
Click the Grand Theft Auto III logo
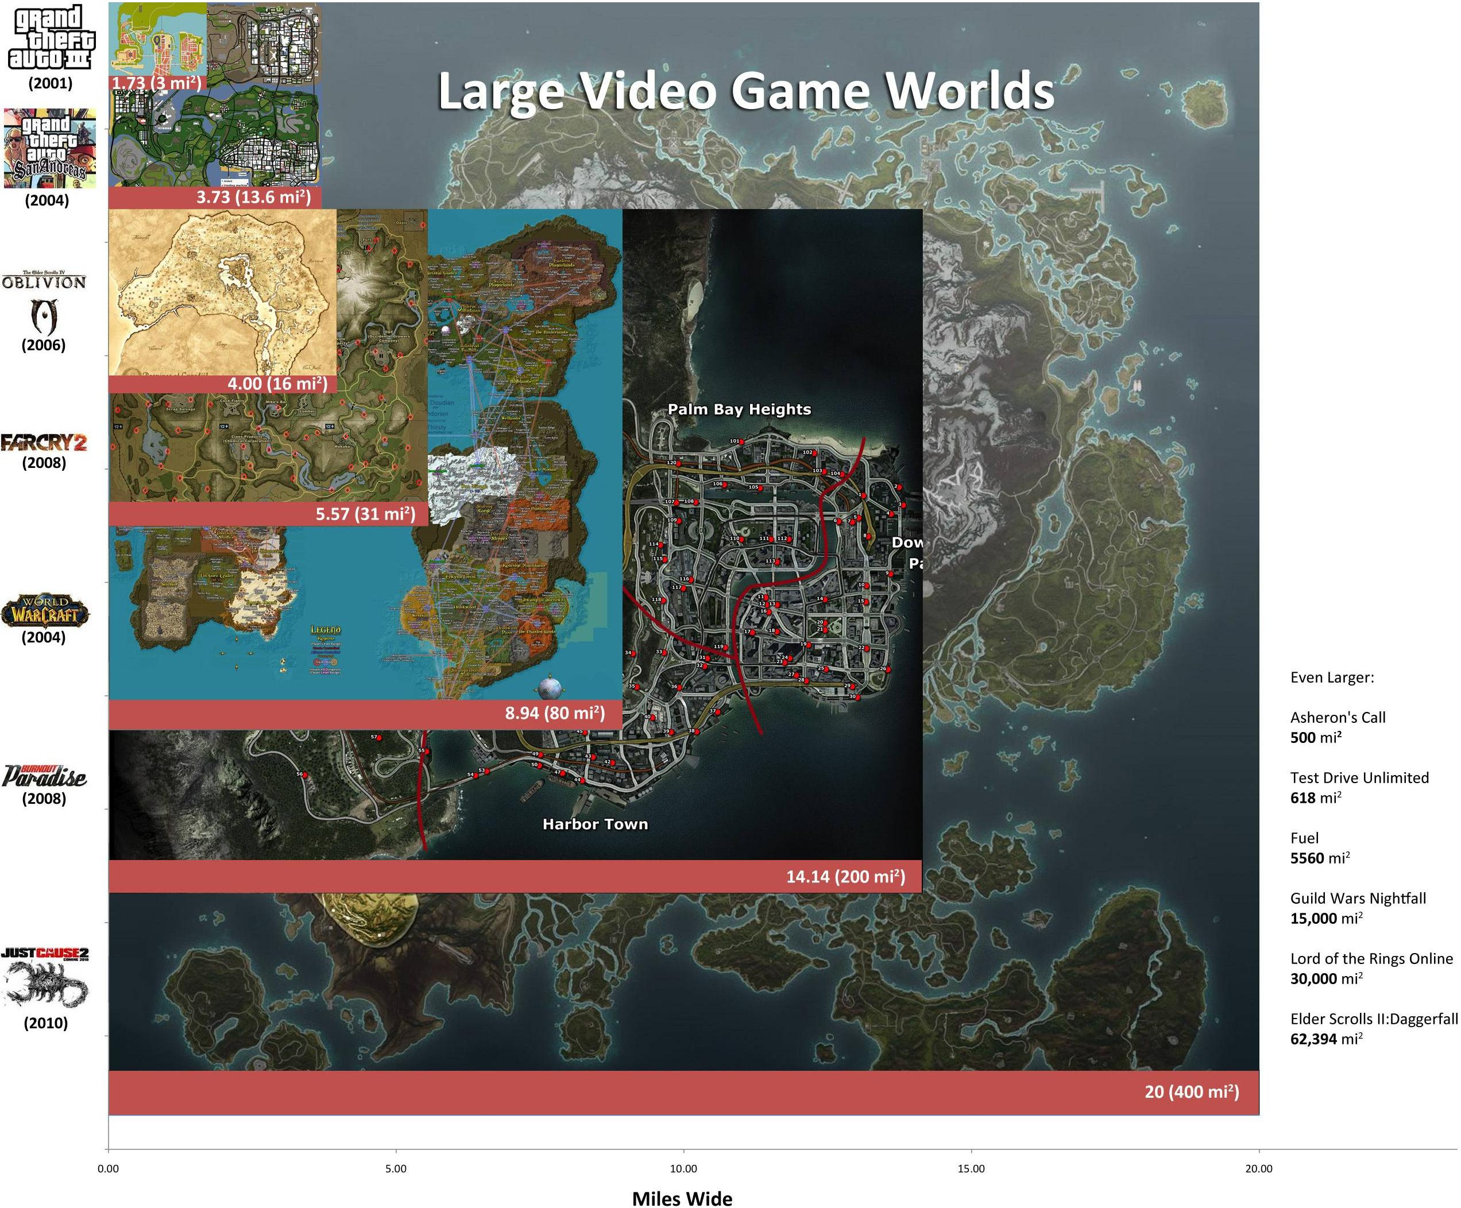pyautogui.click(x=52, y=38)
